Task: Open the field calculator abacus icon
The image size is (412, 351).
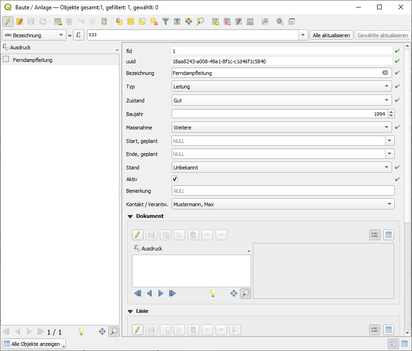Action: coord(250,21)
